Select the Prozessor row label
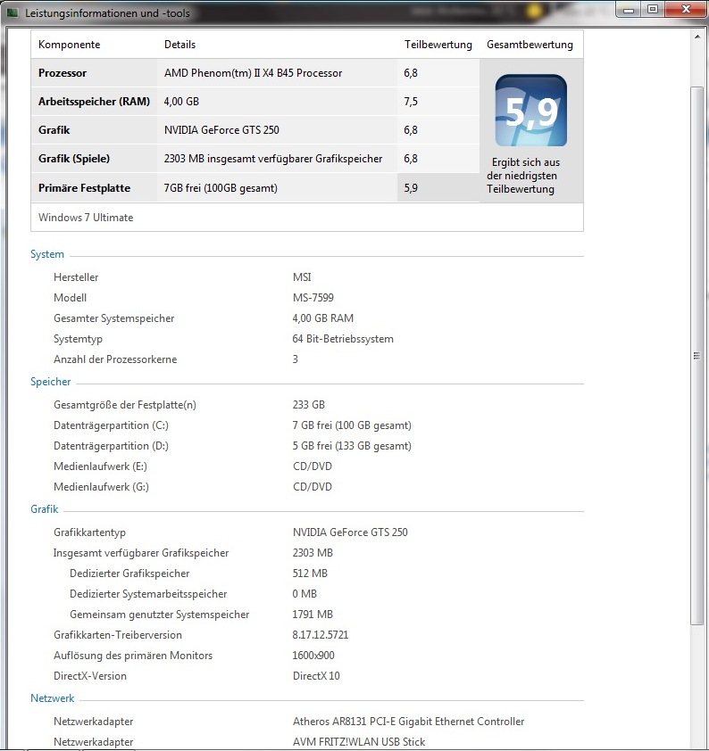The width and height of the screenshot is (709, 751). (63, 73)
